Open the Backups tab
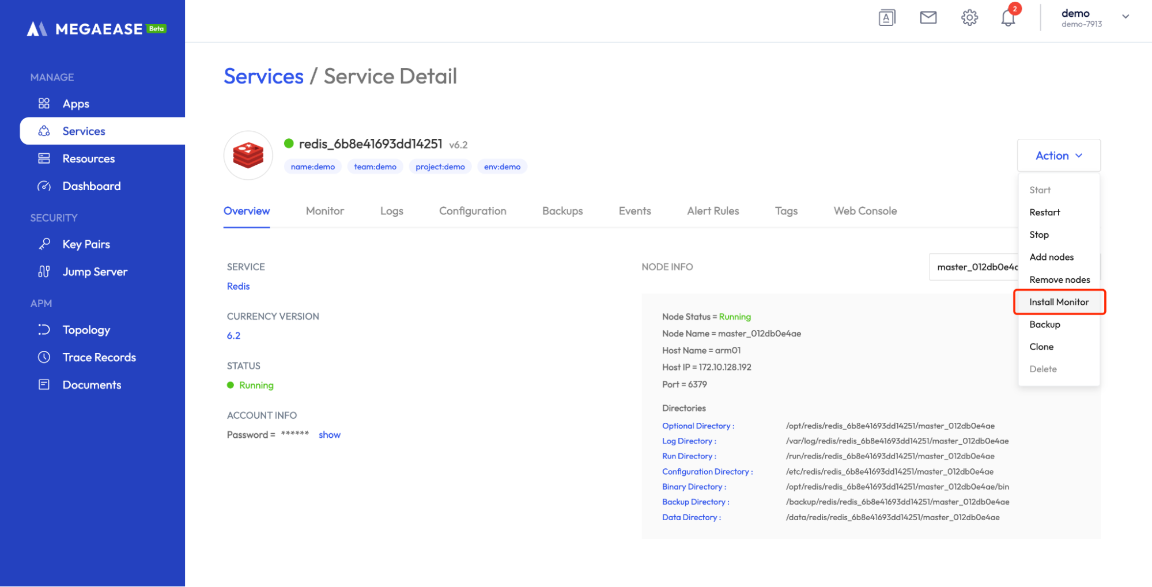1152x587 pixels. pos(562,211)
